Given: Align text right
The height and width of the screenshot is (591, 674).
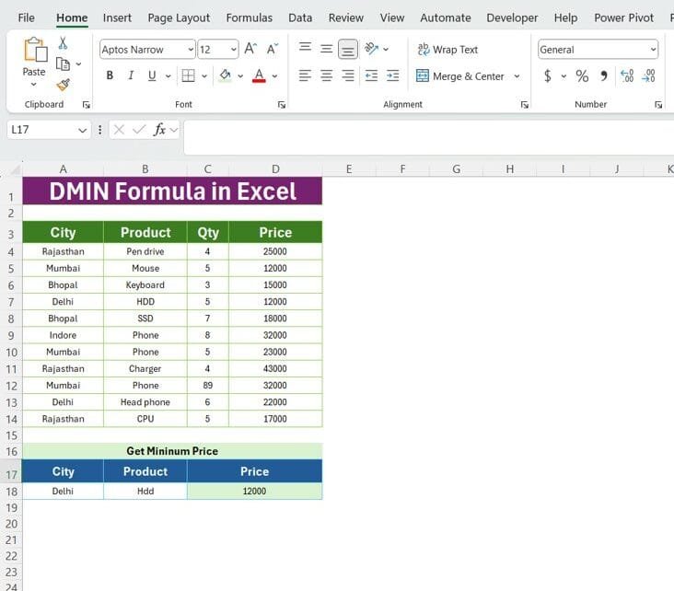Looking at the screenshot, I should click(348, 75).
